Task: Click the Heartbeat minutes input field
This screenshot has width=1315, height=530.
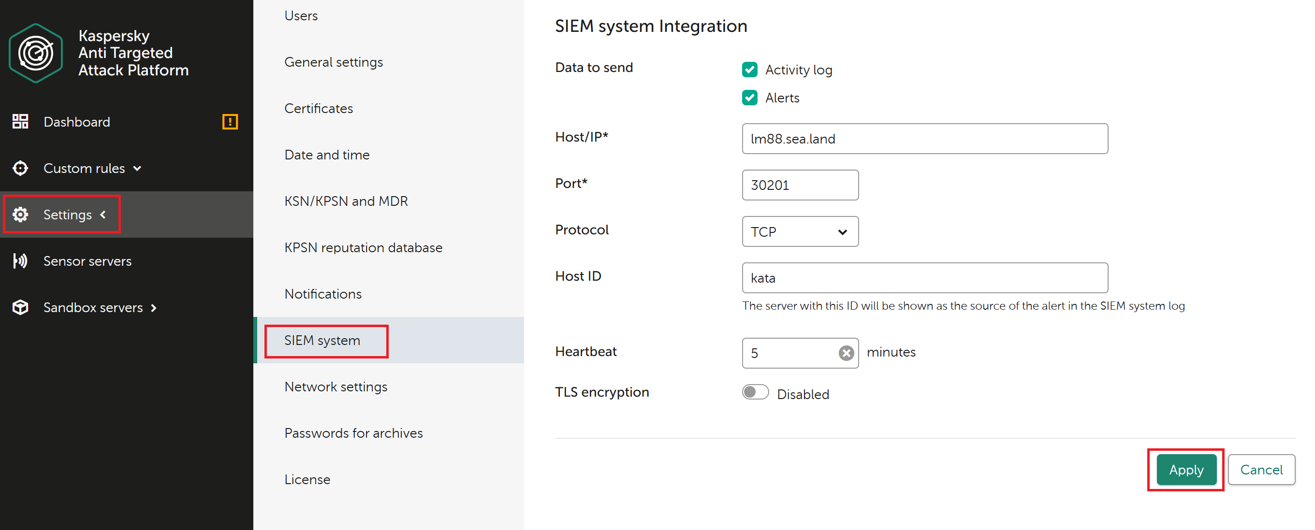Action: click(800, 353)
